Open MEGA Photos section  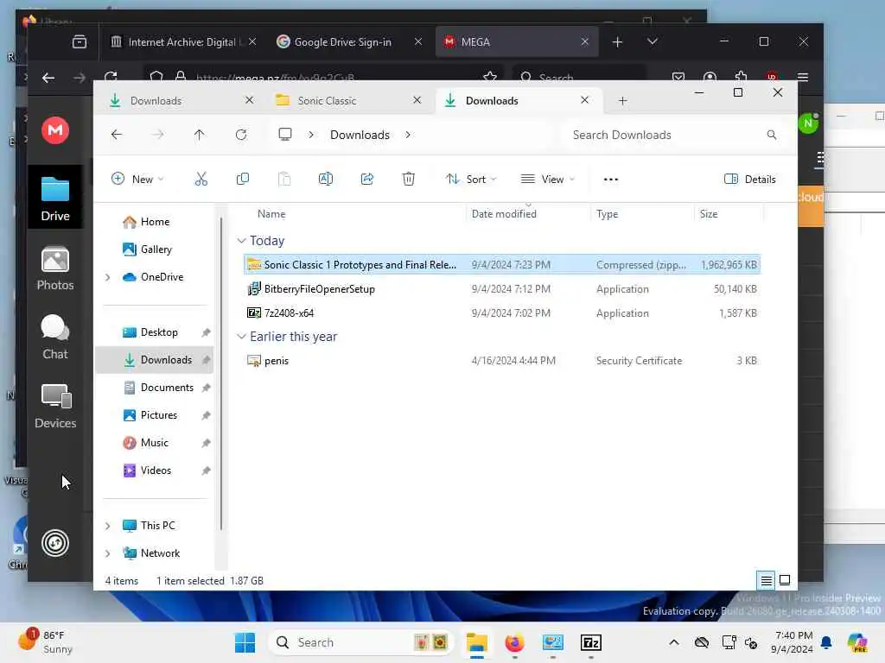55,268
